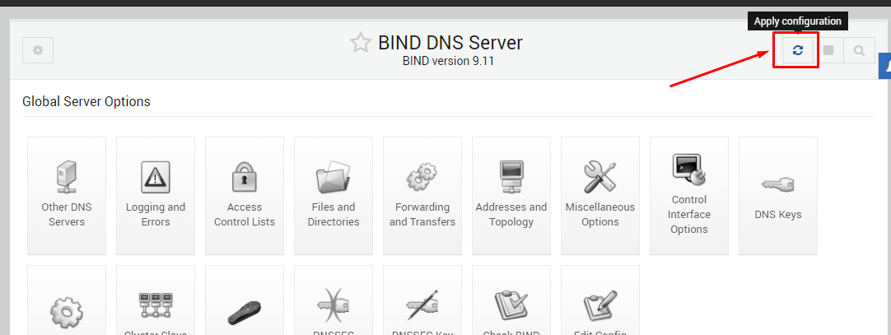Open Cluster Slave servers tile
Image resolution: width=891 pixels, height=335 pixels.
(156, 300)
